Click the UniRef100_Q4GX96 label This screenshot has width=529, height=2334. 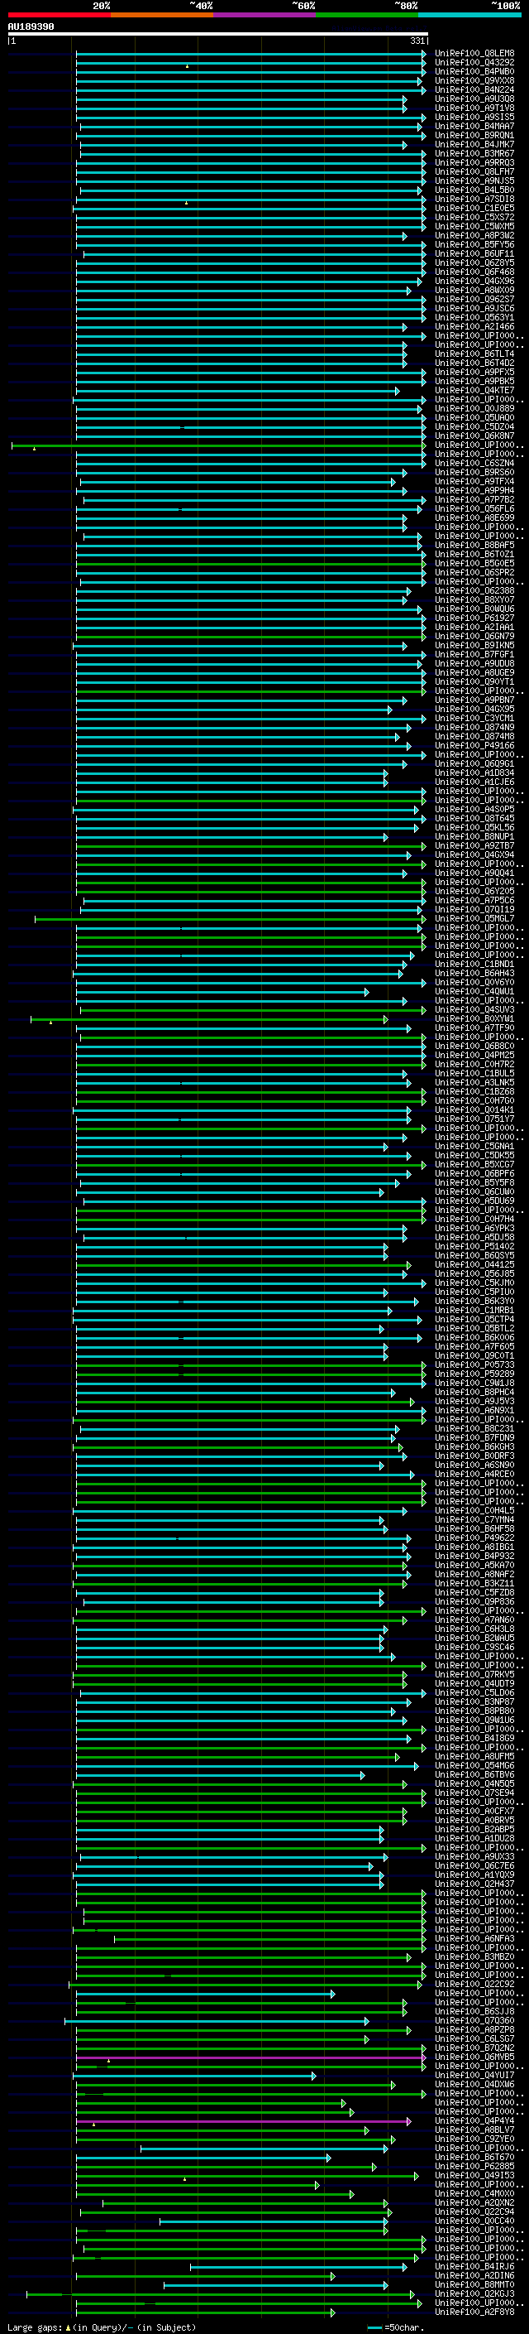[474, 281]
